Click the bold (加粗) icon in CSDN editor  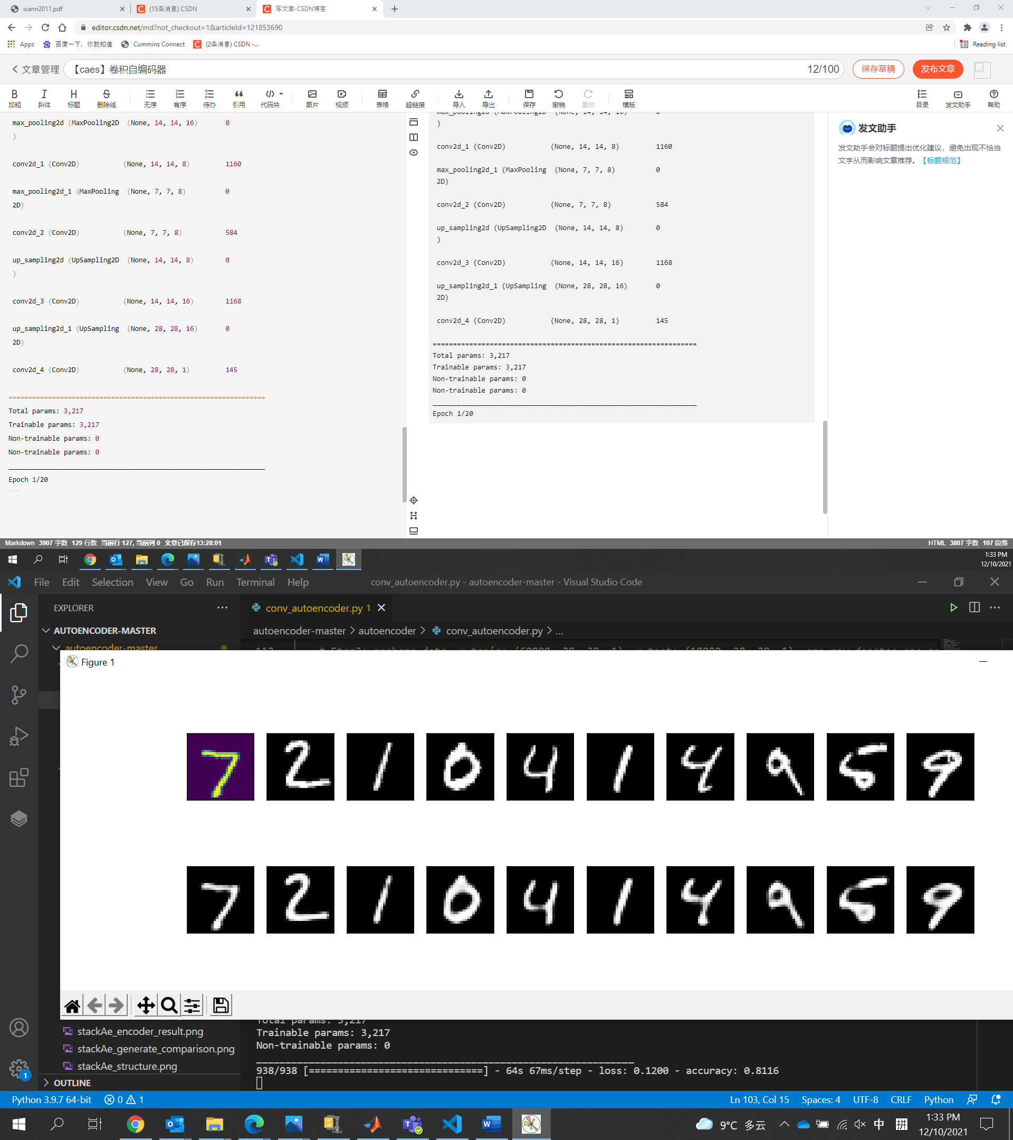(x=14, y=98)
